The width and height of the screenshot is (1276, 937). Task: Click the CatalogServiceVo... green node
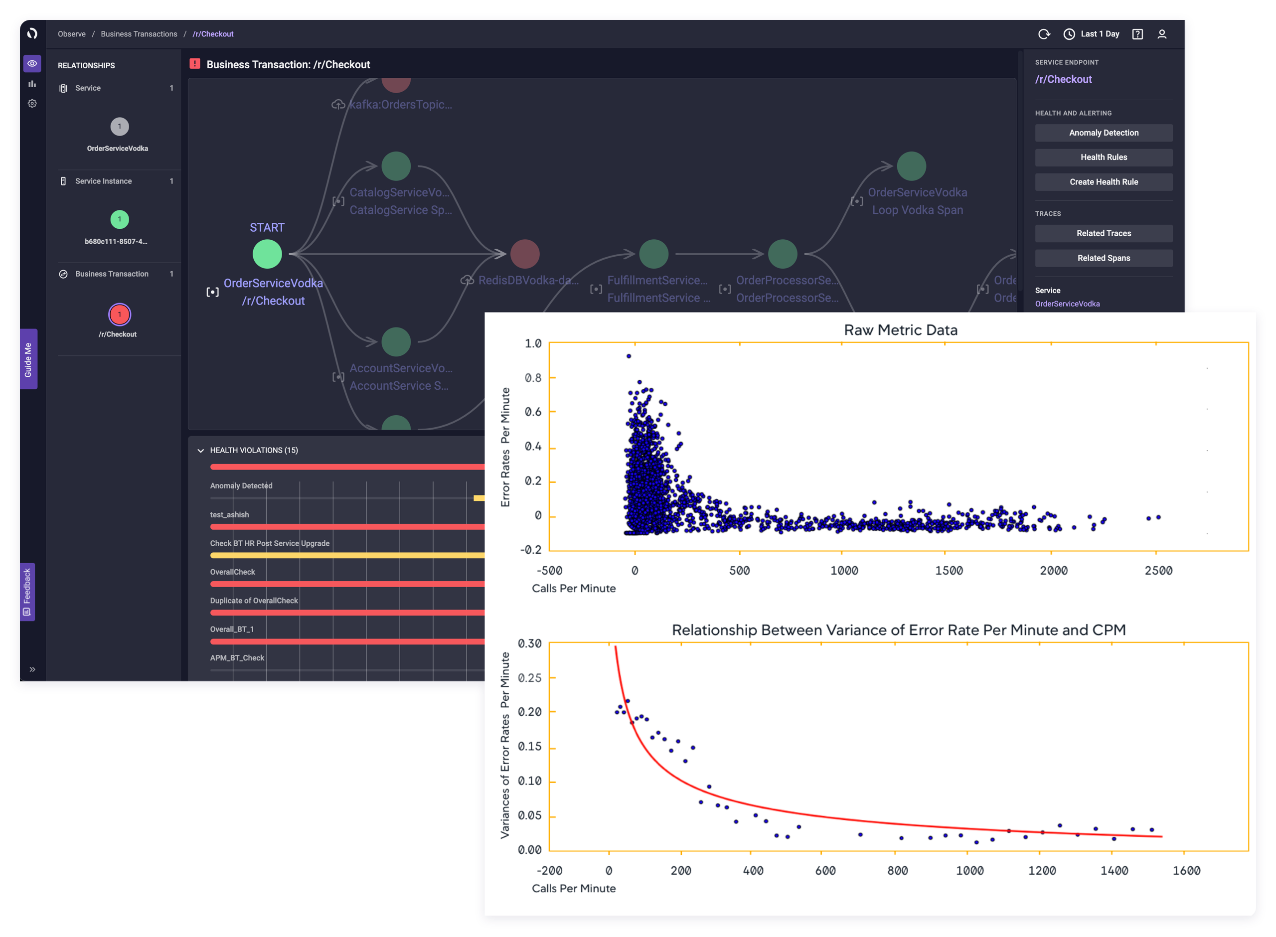396,166
